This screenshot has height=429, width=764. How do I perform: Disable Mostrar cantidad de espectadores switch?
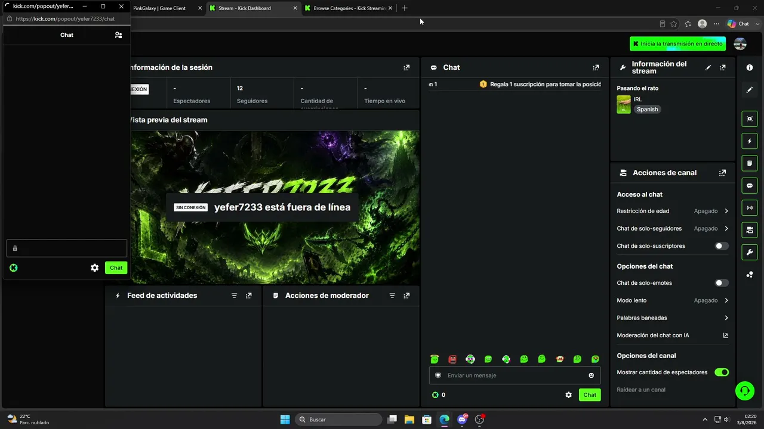pos(722,372)
